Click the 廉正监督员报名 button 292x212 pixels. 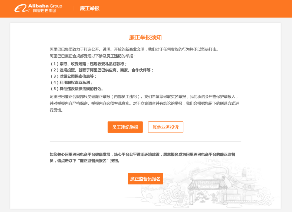pyautogui.click(x=145, y=179)
